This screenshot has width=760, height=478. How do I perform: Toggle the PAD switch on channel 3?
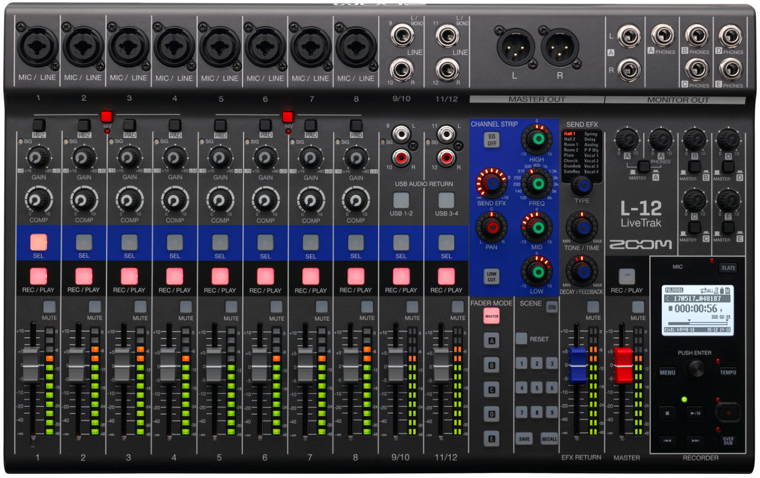pyautogui.click(x=130, y=125)
